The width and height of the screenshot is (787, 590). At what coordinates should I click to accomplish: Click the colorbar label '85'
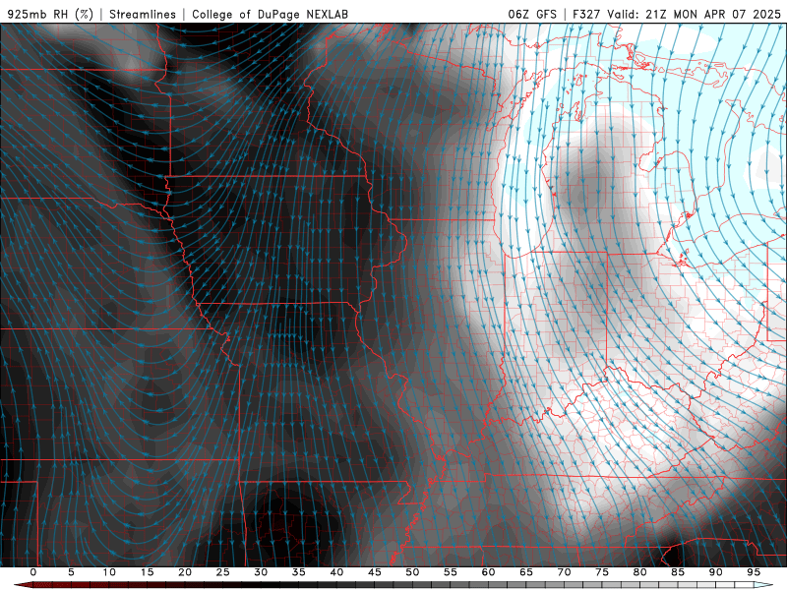(678, 572)
